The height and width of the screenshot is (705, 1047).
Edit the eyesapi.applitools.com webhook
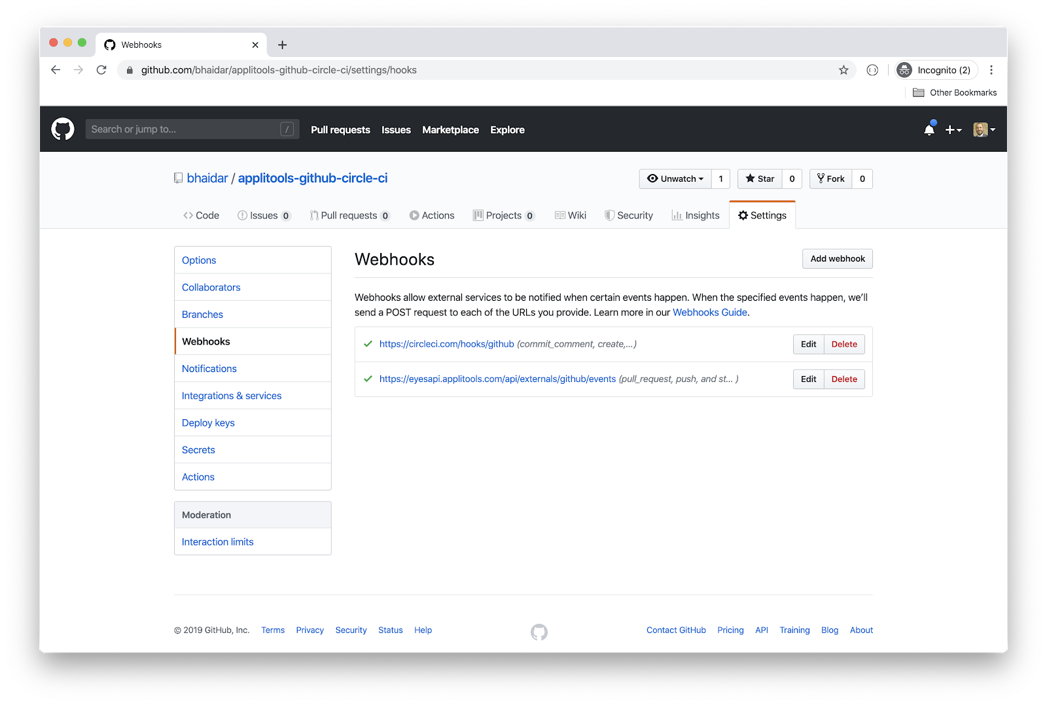[x=808, y=379]
